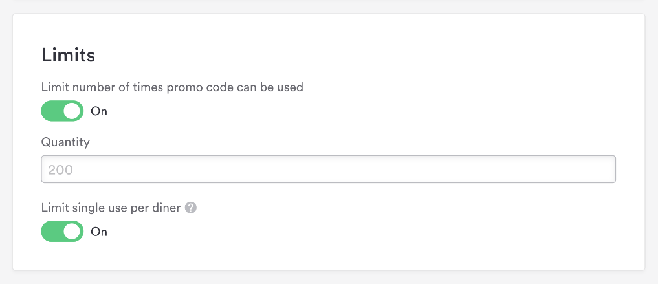Screen dimensions: 658x284
Task: Click the 'Limit number of times promo code' label
Action: point(172,87)
